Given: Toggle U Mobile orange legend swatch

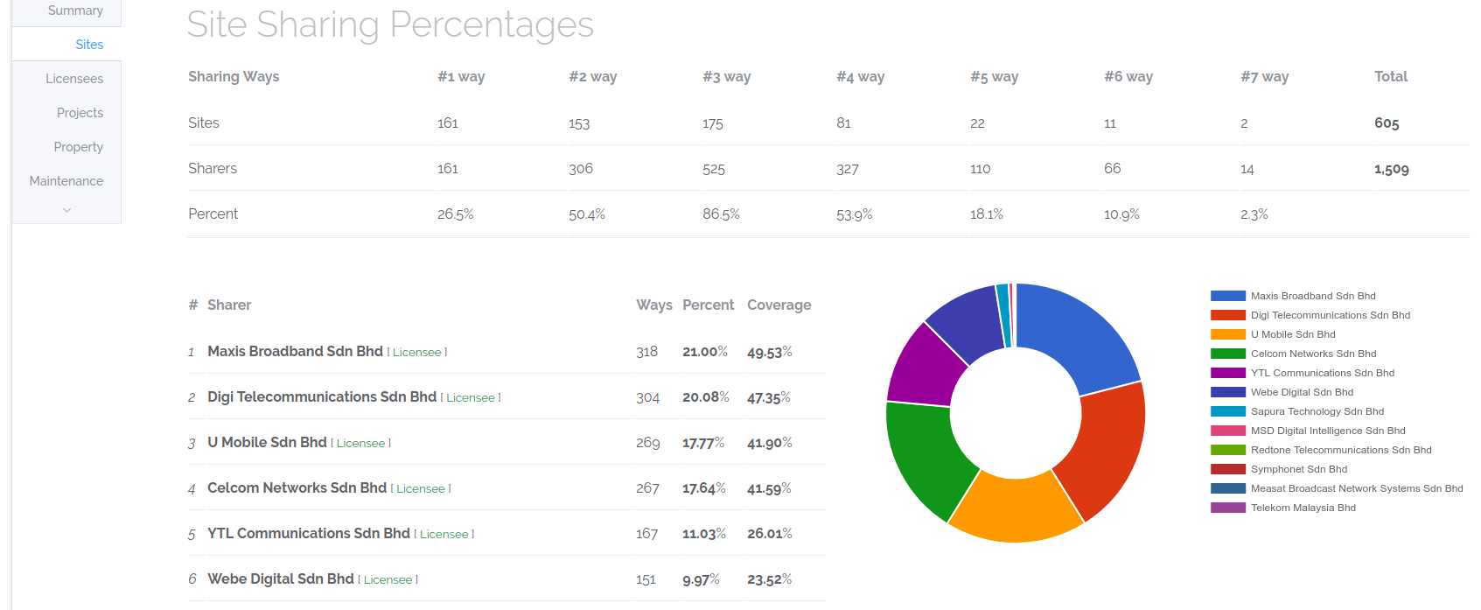Looking at the screenshot, I should (x=1228, y=334).
